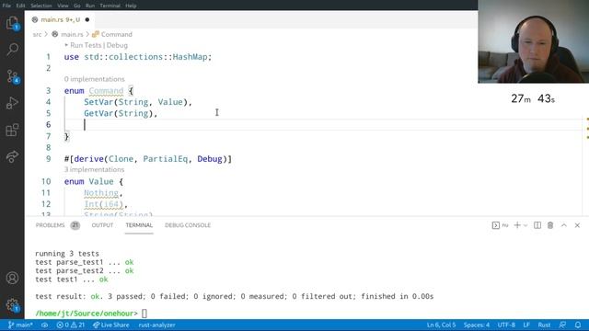
Task: Open the Source Control view
Action: (x=12, y=76)
